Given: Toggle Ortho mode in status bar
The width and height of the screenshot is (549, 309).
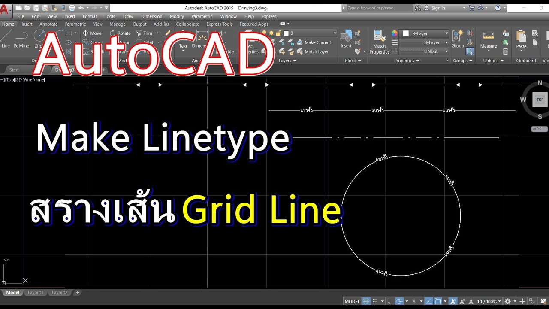Looking at the screenshot, I should (x=389, y=301).
